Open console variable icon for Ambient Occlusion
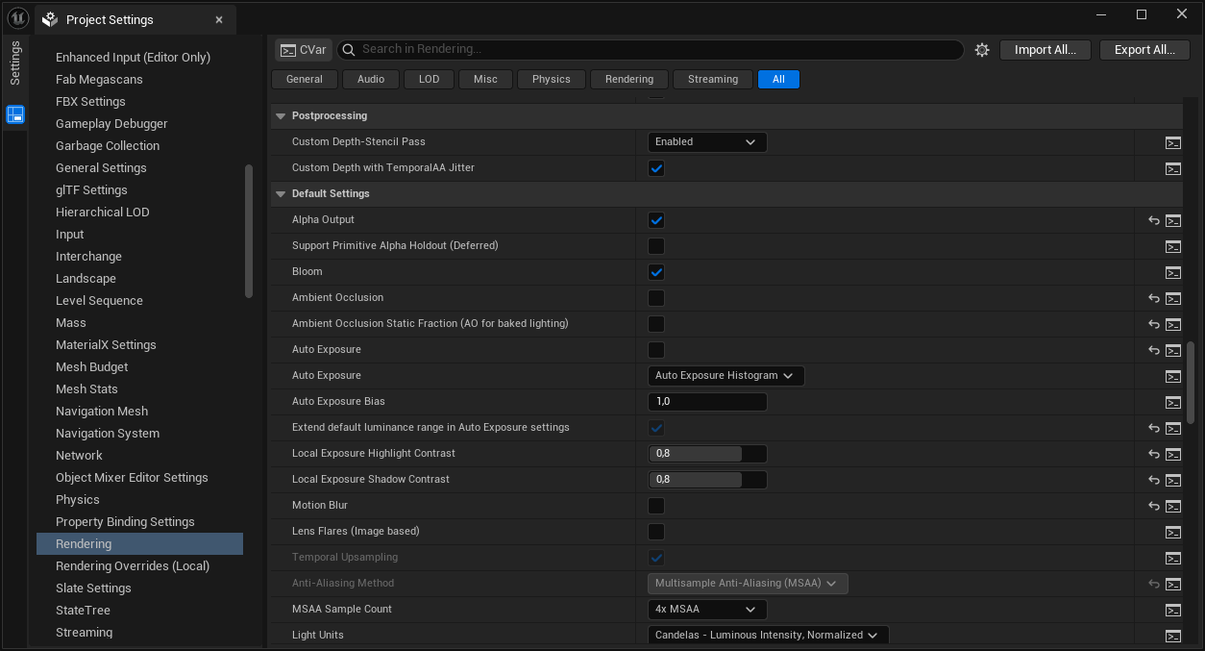 click(x=1173, y=298)
